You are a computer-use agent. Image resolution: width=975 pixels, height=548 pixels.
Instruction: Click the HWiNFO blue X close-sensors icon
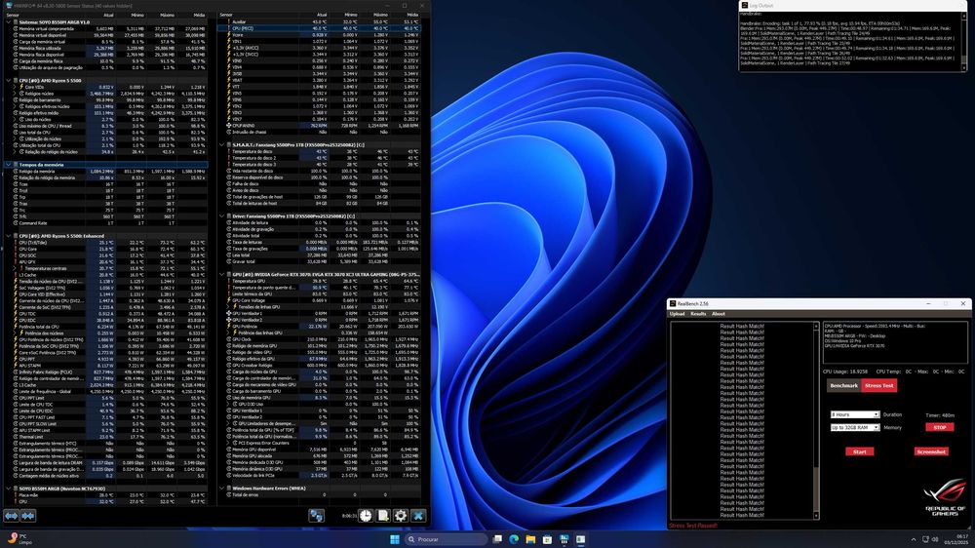click(x=418, y=516)
